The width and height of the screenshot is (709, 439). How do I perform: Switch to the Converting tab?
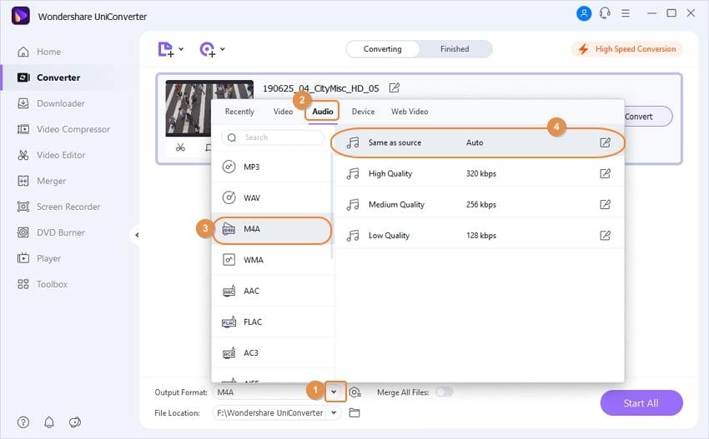pos(383,49)
